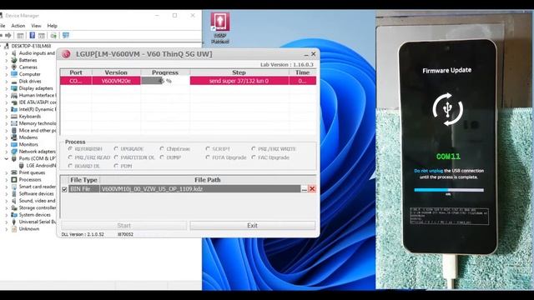Select the ChipErase process radio button

click(162, 149)
